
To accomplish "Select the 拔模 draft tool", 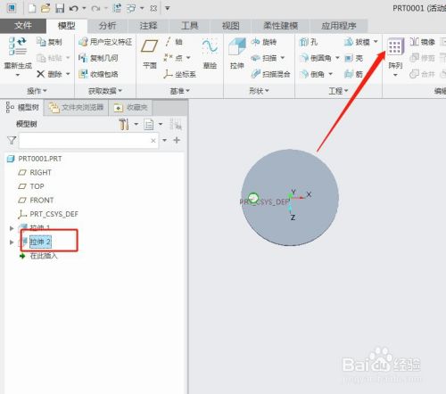I will pos(357,42).
